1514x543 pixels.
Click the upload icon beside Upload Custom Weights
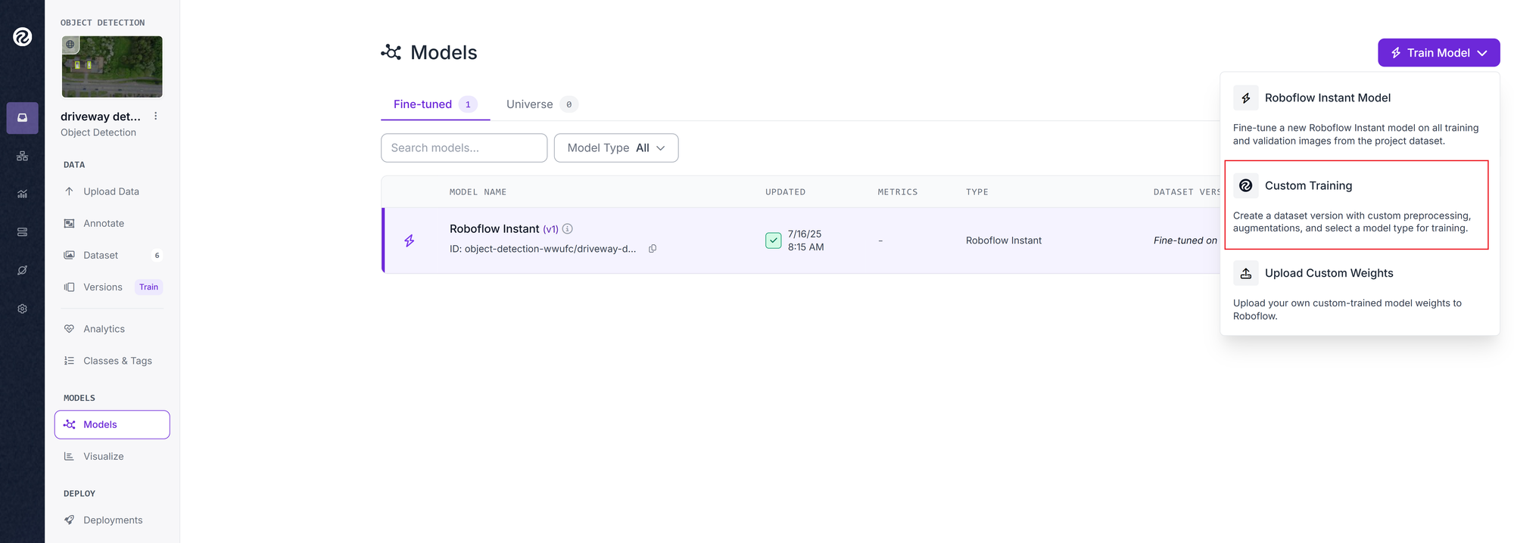(x=1246, y=273)
